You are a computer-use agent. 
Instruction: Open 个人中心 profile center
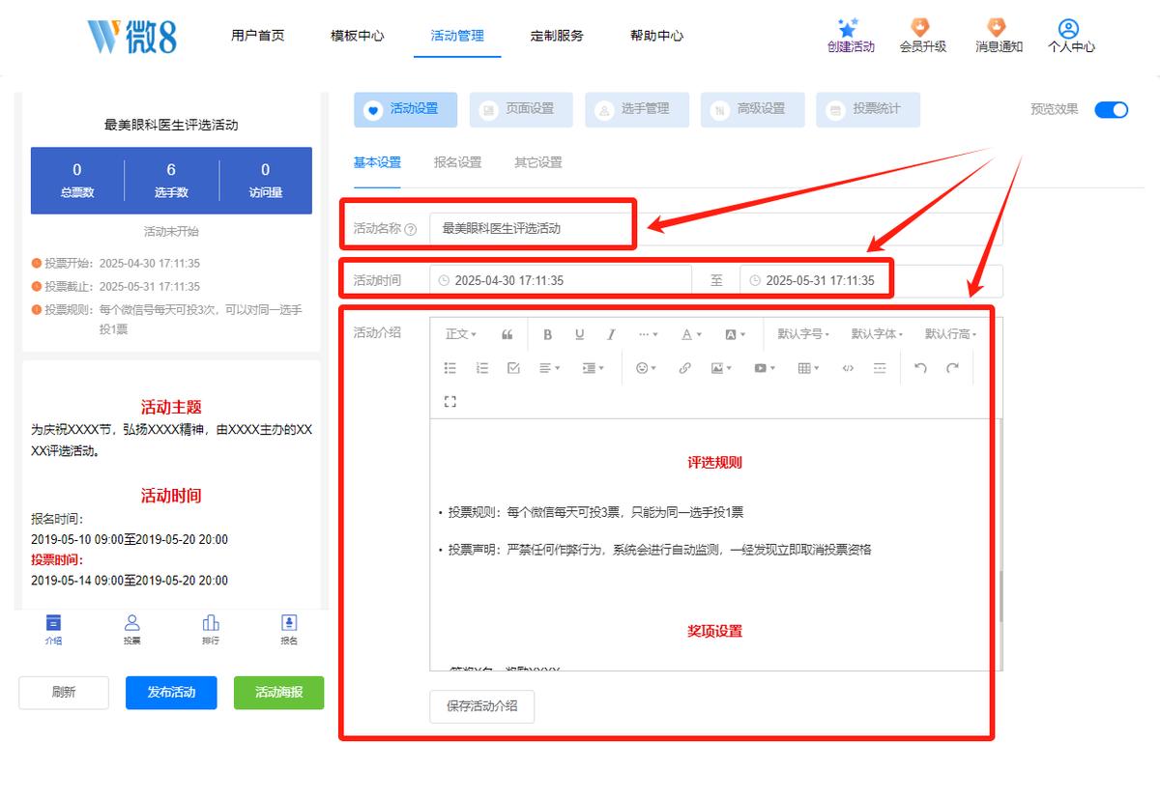click(x=1071, y=37)
